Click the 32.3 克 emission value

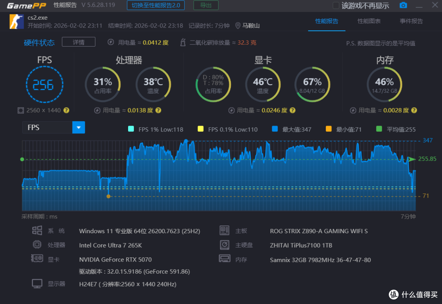247,43
